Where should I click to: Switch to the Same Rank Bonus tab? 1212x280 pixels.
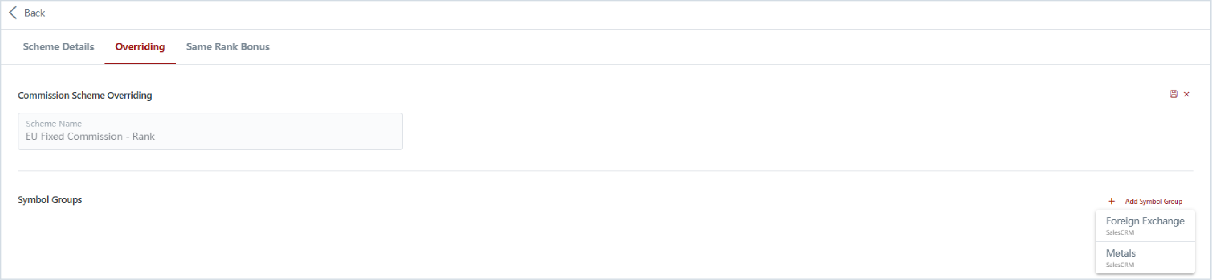click(228, 47)
